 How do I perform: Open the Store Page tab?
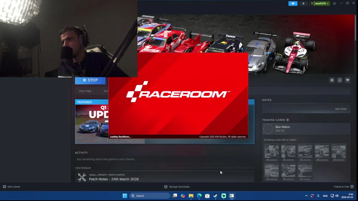(x=85, y=91)
